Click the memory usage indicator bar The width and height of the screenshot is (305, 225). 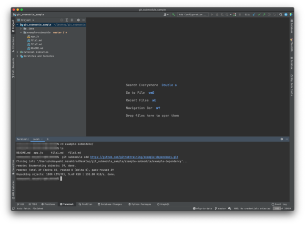(x=282, y=208)
